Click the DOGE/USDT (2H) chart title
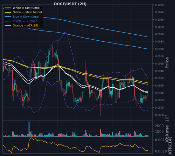The width and height of the screenshot is (175, 156). (x=70, y=4)
